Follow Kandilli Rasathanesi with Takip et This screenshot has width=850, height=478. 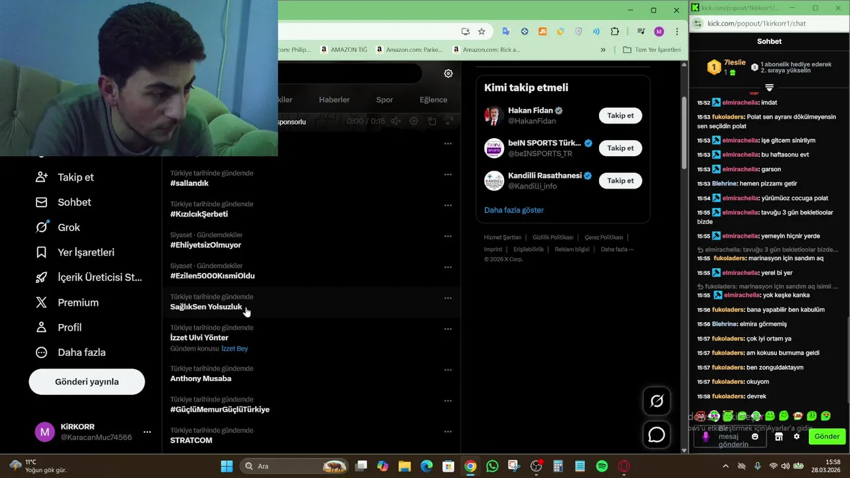point(620,181)
